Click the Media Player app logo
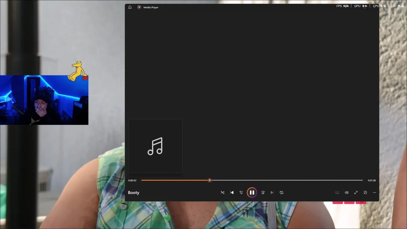 (x=139, y=7)
